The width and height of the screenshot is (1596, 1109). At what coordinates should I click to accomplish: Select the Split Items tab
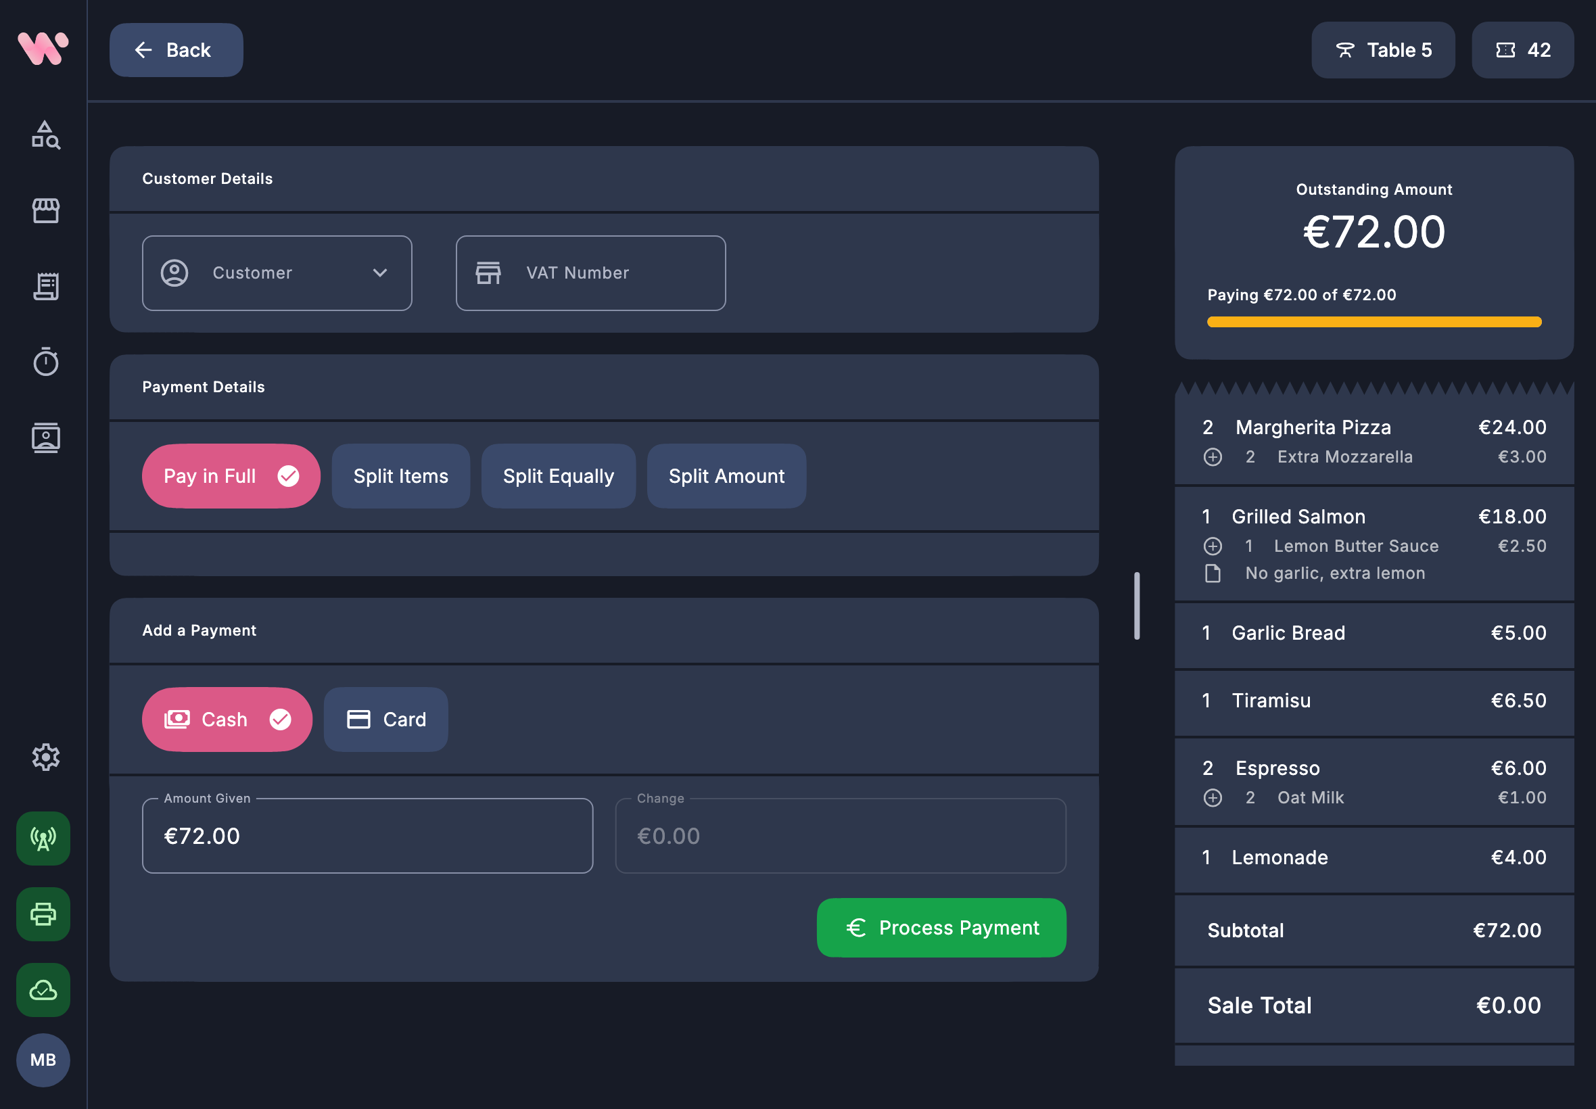400,476
